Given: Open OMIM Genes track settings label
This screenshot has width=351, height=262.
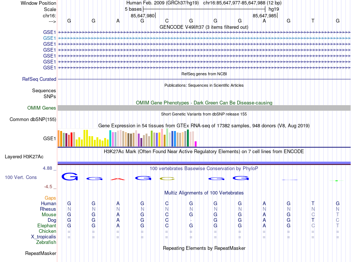Looking at the screenshot, I should point(42,108).
